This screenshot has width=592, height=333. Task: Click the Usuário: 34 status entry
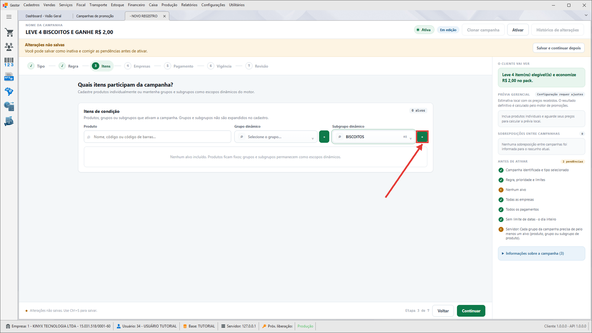click(x=147, y=326)
